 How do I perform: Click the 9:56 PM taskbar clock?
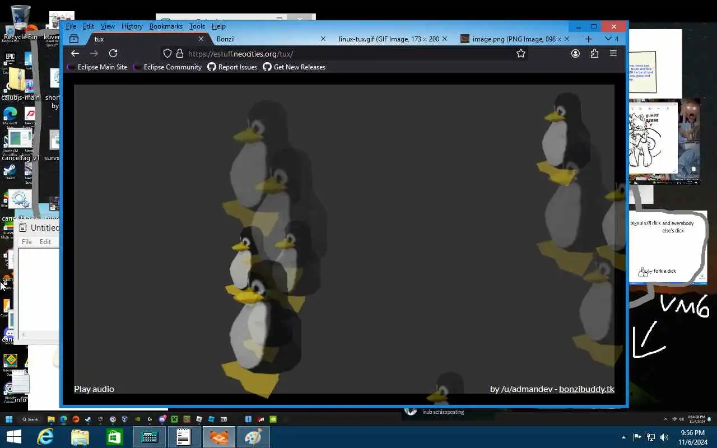click(x=692, y=437)
